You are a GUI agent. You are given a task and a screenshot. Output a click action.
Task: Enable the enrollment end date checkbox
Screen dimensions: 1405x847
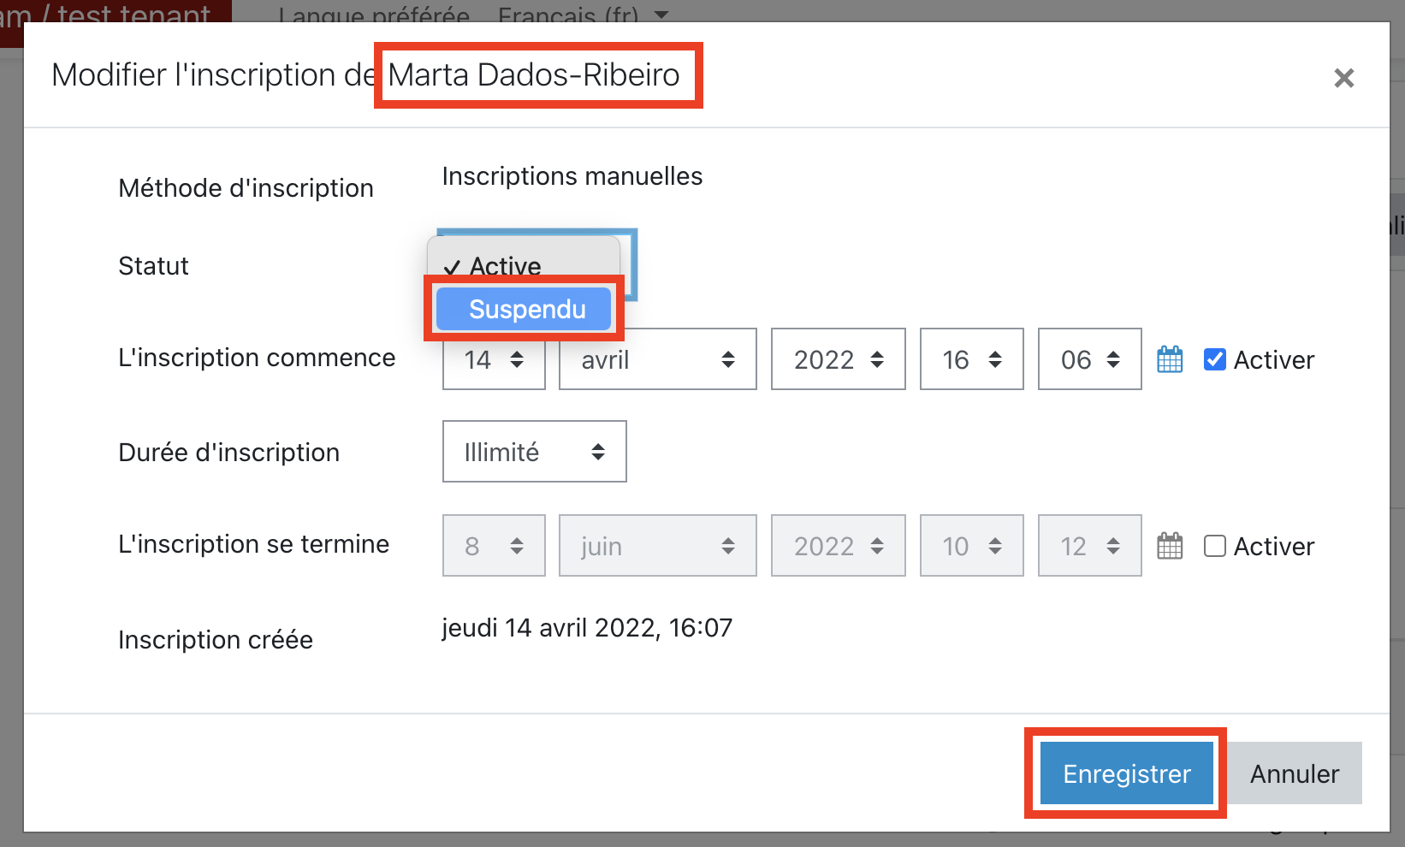(x=1214, y=546)
